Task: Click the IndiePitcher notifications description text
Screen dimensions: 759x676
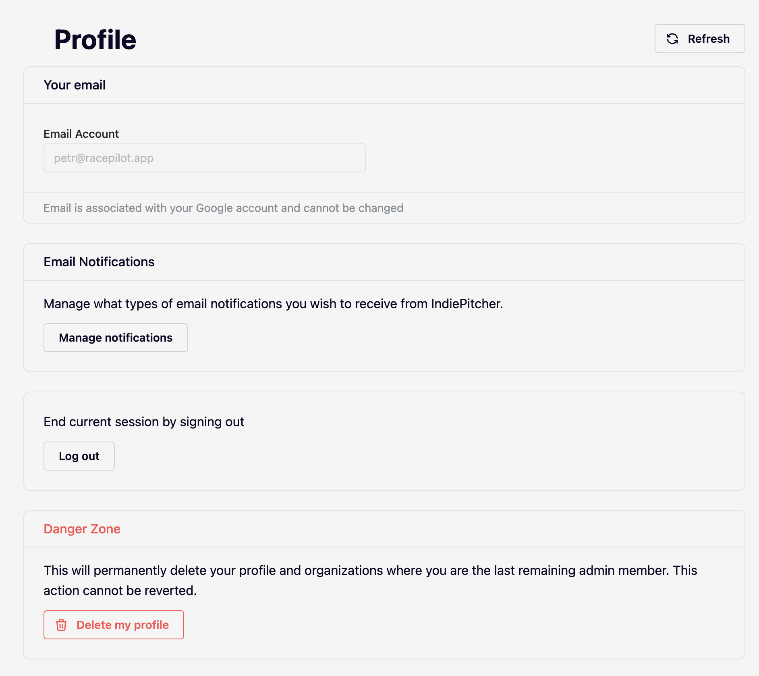Action: pyautogui.click(x=273, y=304)
